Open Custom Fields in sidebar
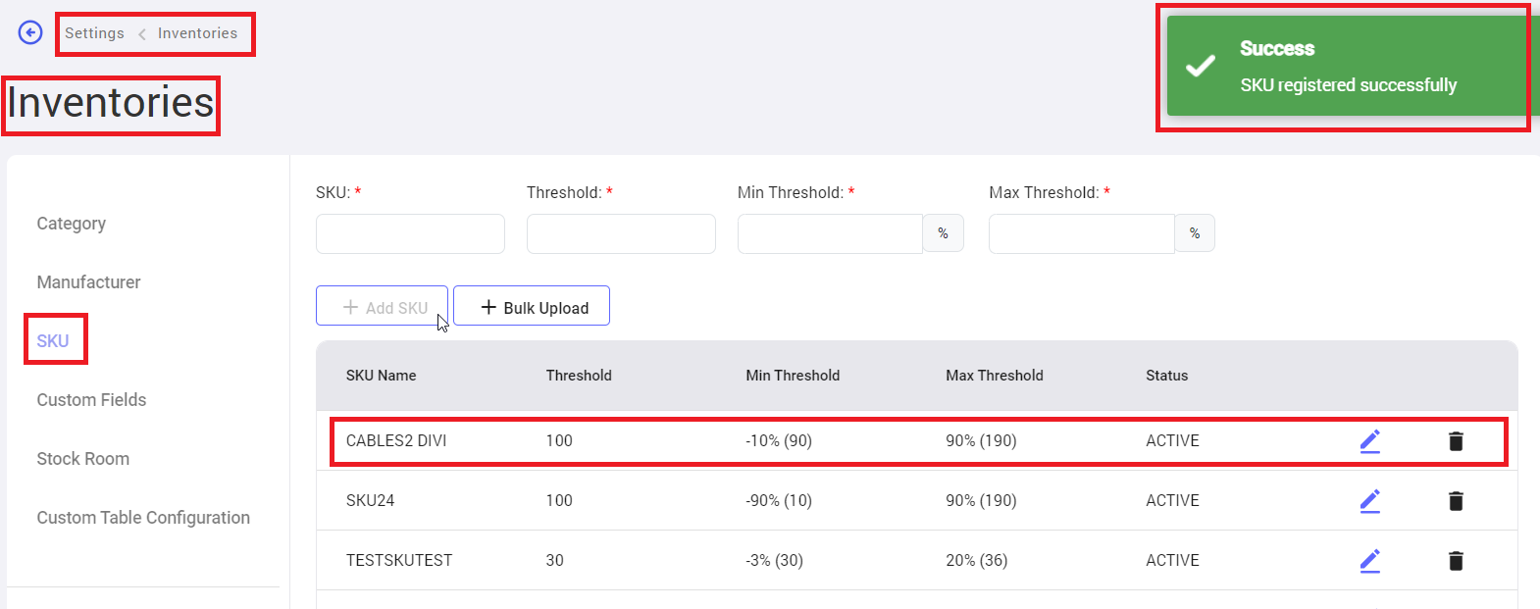Screen dimensions: 1540x609 (x=91, y=400)
